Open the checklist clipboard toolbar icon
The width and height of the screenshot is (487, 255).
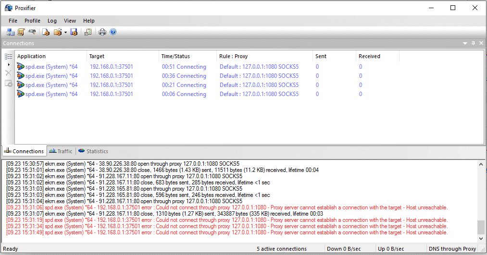87,32
